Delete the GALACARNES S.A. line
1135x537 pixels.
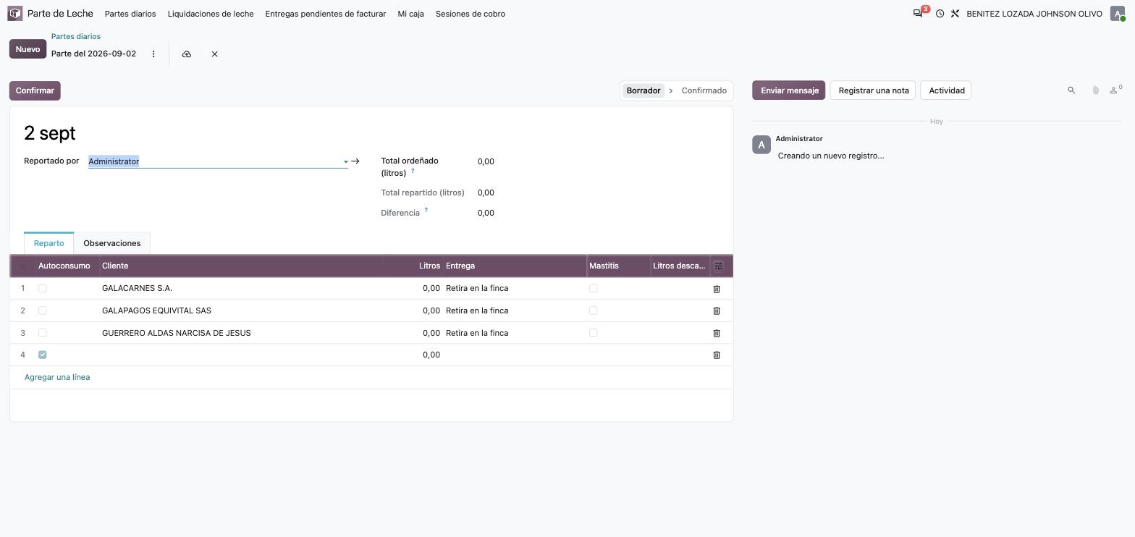pyautogui.click(x=717, y=289)
